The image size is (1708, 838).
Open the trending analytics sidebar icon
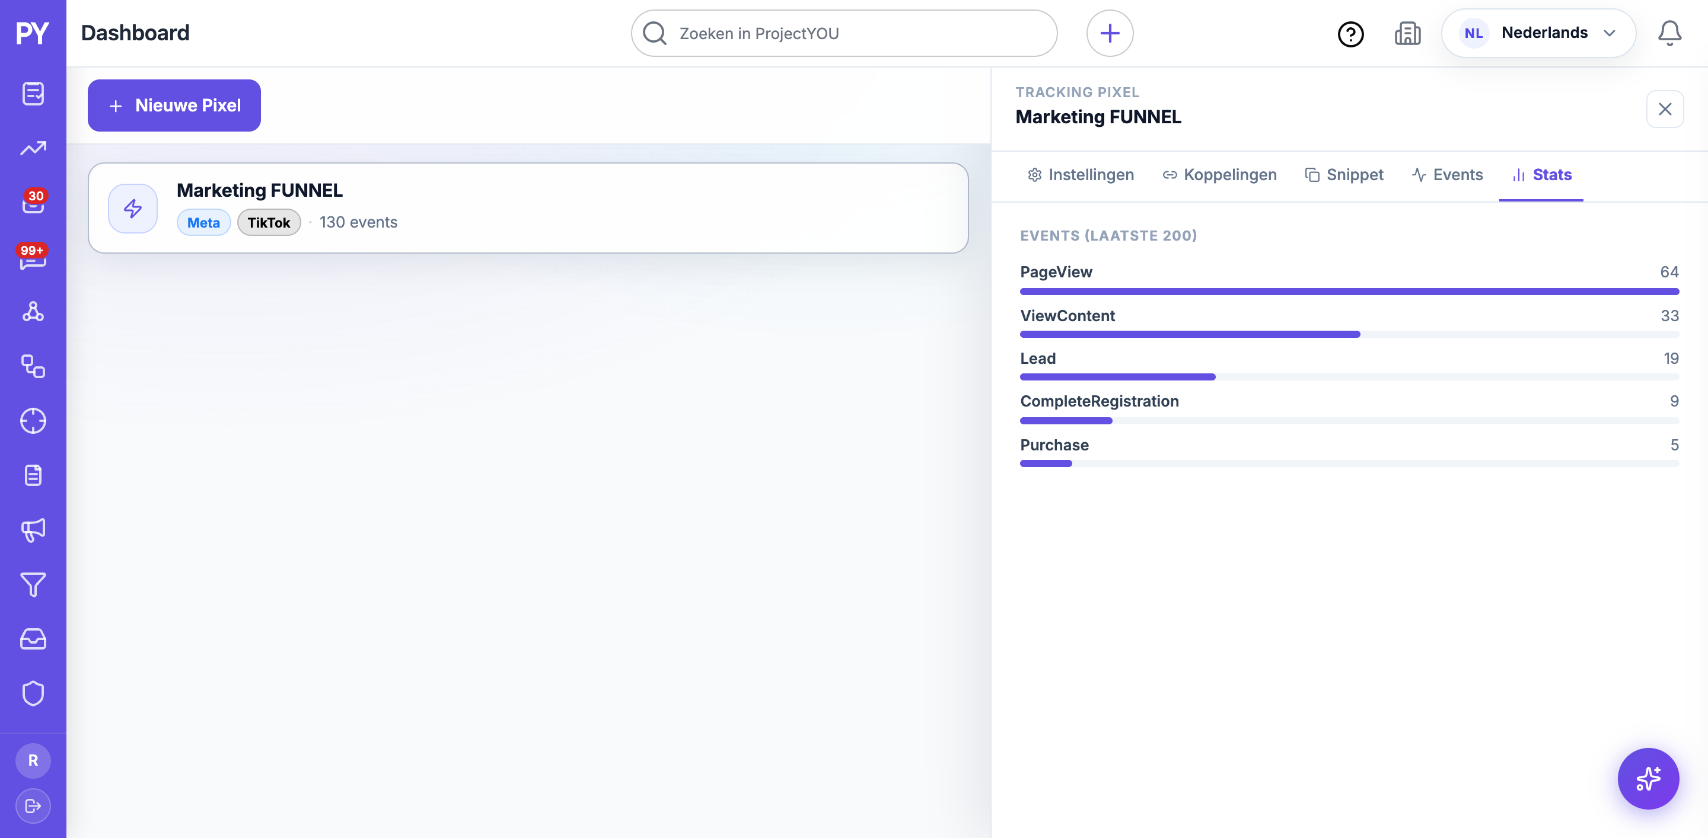33,148
